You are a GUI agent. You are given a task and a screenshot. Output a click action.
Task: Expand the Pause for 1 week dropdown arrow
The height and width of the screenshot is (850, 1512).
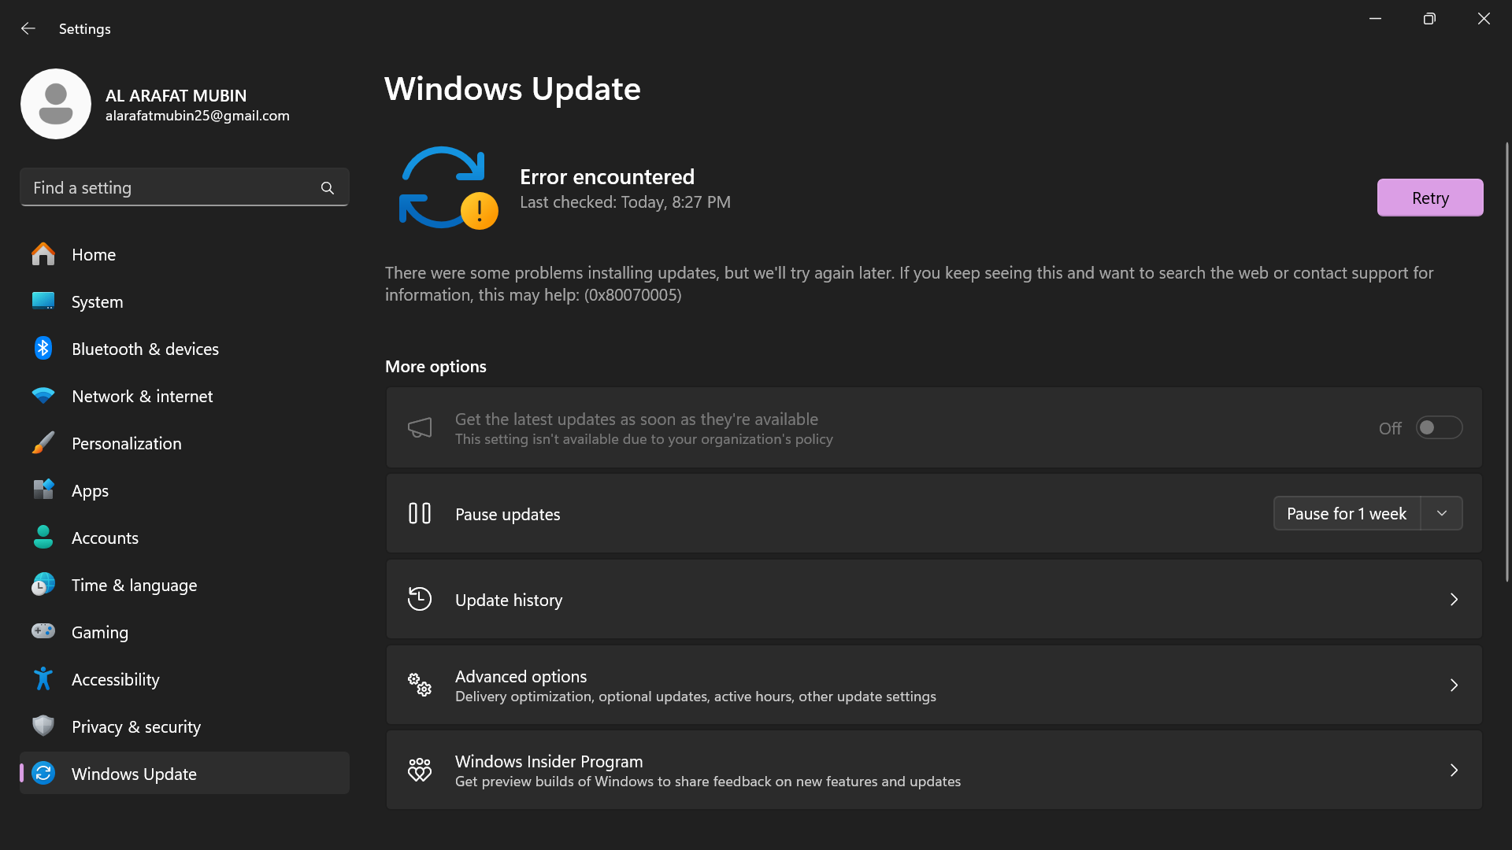point(1442,513)
